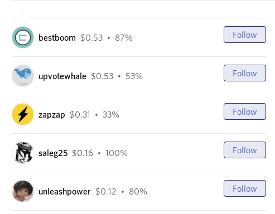Click saleg25's 100% vote weight
275x214 pixels.
[x=117, y=153]
